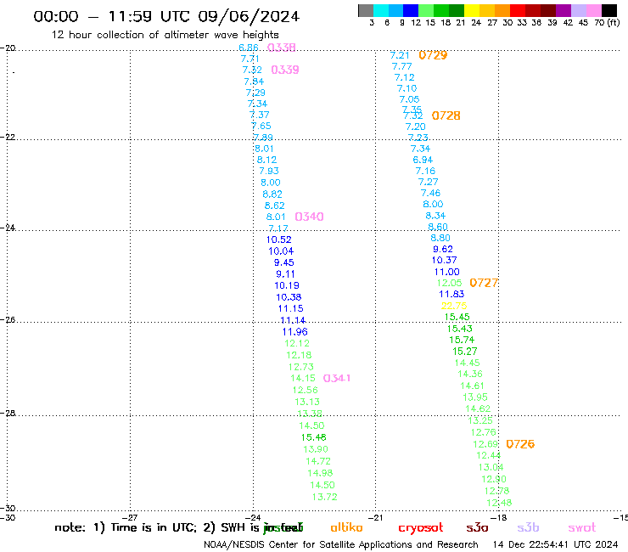
Task: Click wave height value 12.48
Action: [499, 503]
